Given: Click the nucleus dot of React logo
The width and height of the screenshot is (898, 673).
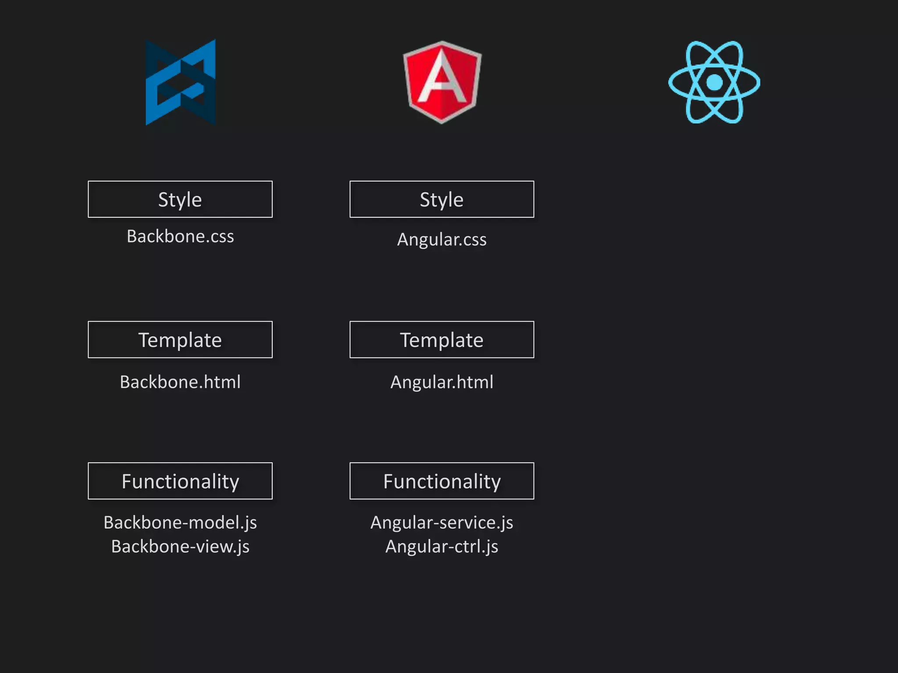Looking at the screenshot, I should [714, 82].
